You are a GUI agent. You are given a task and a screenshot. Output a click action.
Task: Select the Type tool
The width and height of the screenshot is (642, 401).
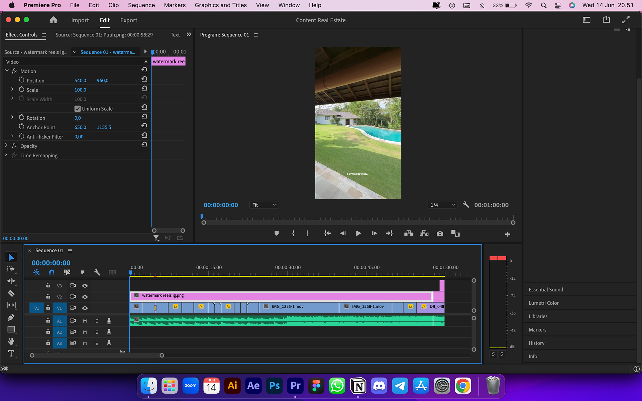[x=11, y=354]
